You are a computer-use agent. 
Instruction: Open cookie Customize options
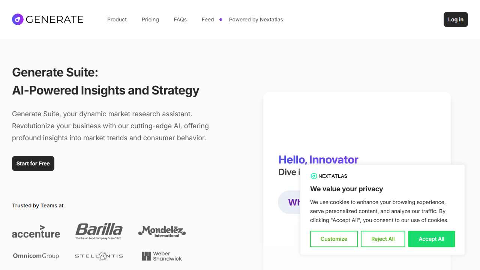pyautogui.click(x=334, y=239)
